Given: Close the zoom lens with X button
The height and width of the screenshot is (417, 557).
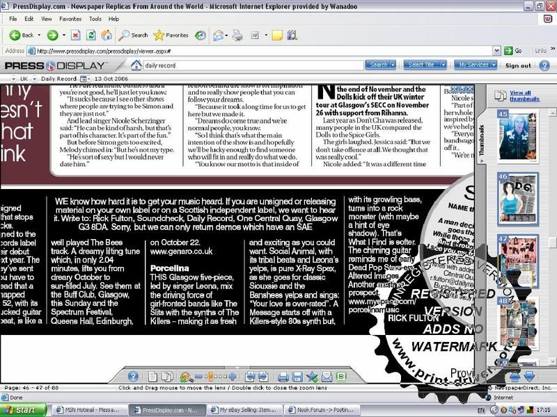Looking at the screenshot, I should pyautogui.click(x=469, y=89).
